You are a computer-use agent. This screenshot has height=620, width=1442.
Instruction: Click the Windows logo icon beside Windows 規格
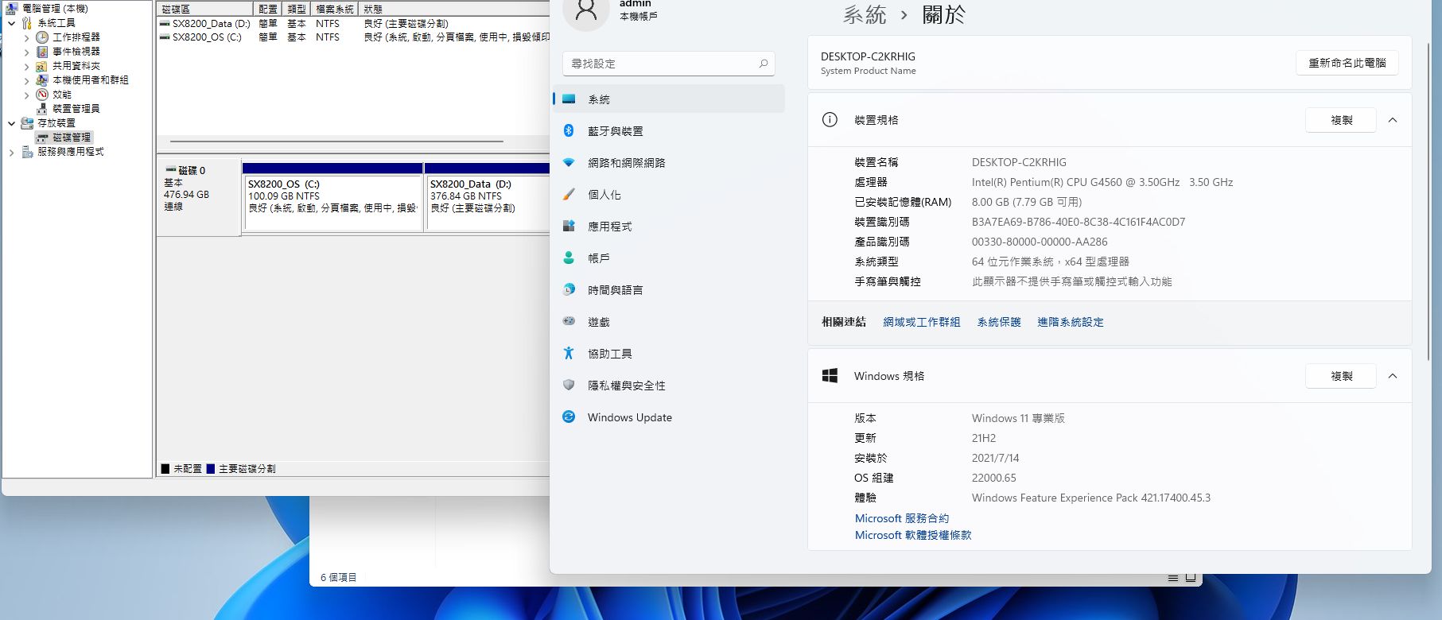point(830,376)
